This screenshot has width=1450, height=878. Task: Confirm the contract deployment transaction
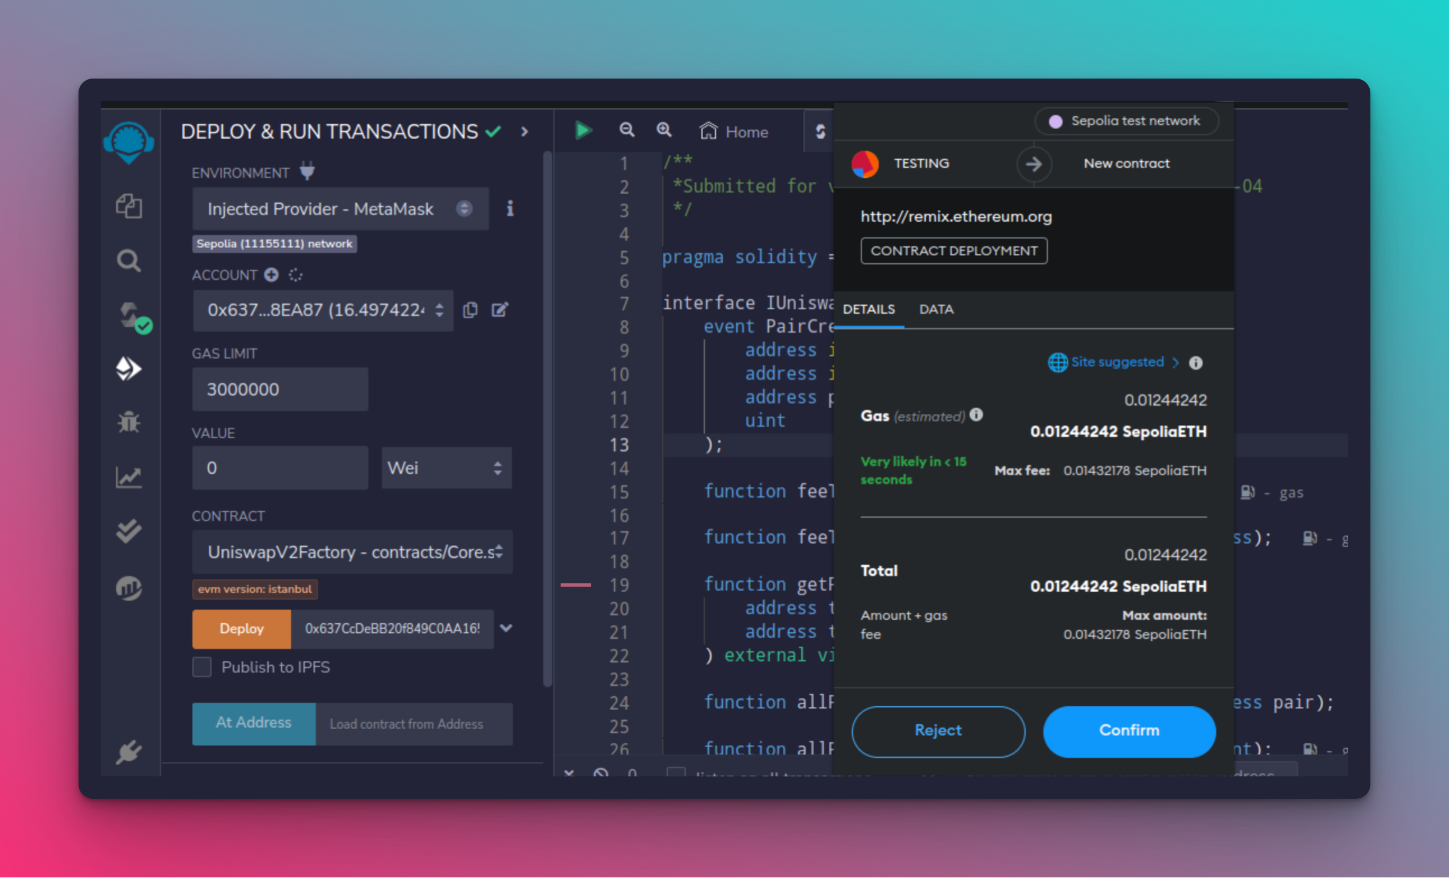pos(1129,731)
